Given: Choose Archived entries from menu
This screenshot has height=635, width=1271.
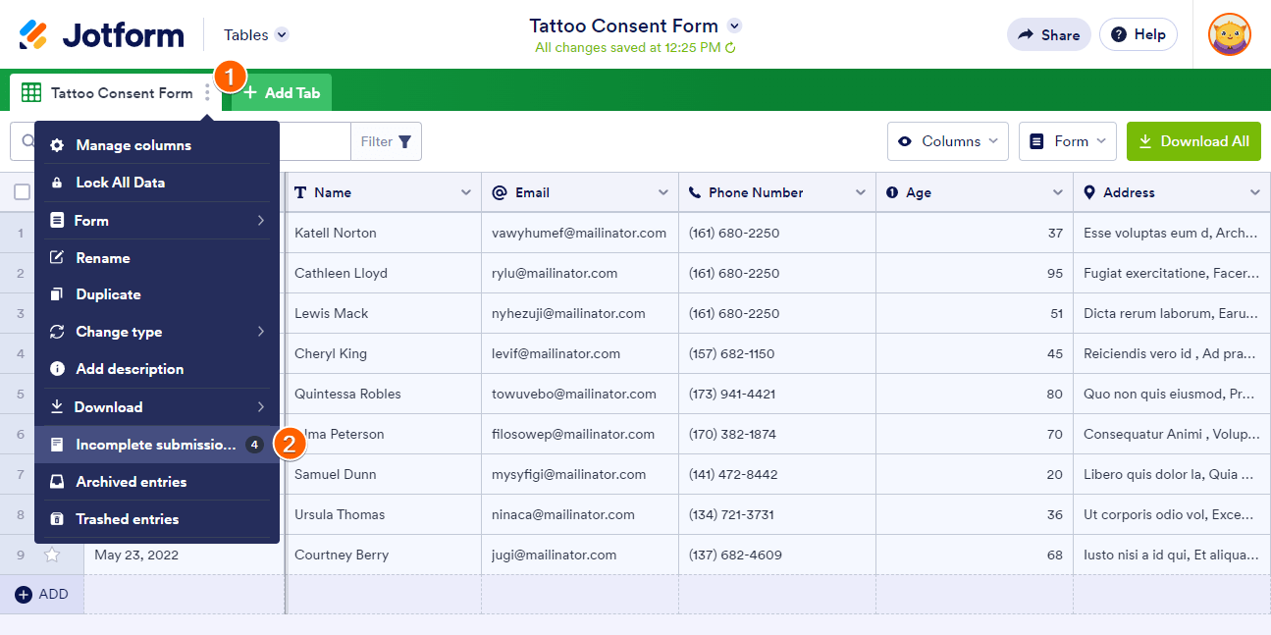Looking at the screenshot, I should [x=131, y=482].
